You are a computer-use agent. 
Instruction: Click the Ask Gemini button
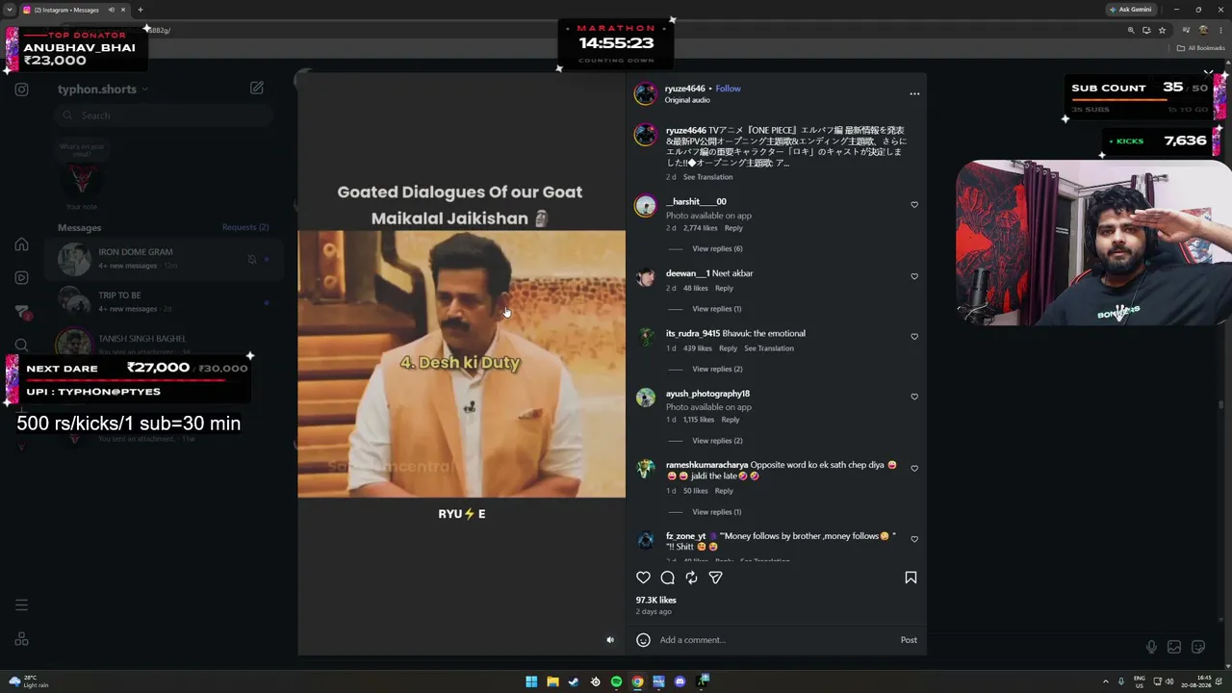pyautogui.click(x=1130, y=10)
